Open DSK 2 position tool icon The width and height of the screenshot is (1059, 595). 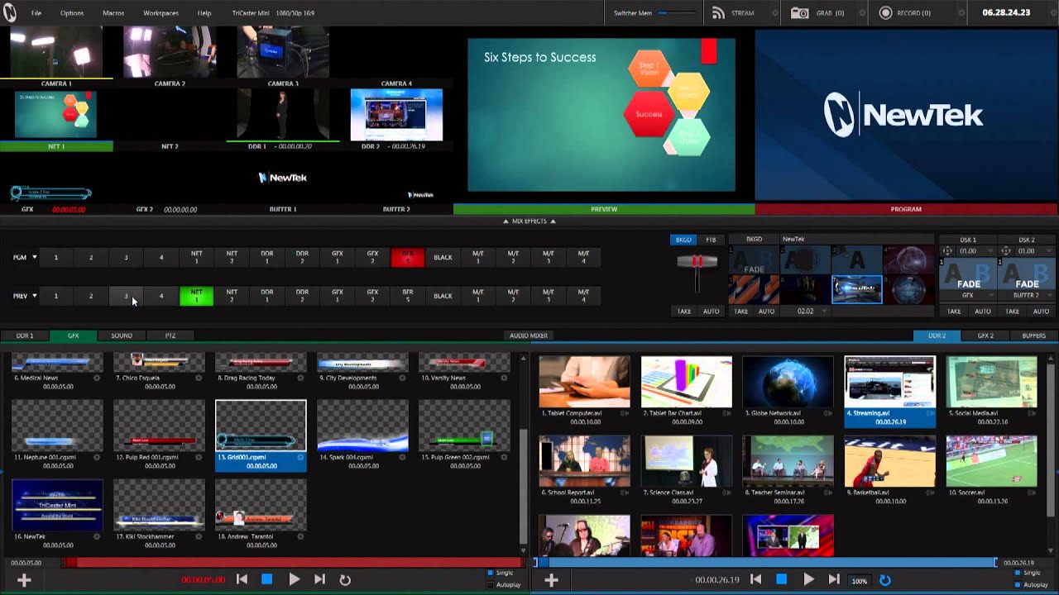[x=1005, y=250]
